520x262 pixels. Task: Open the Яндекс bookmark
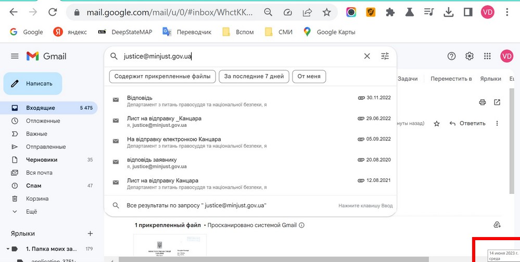tap(70, 32)
